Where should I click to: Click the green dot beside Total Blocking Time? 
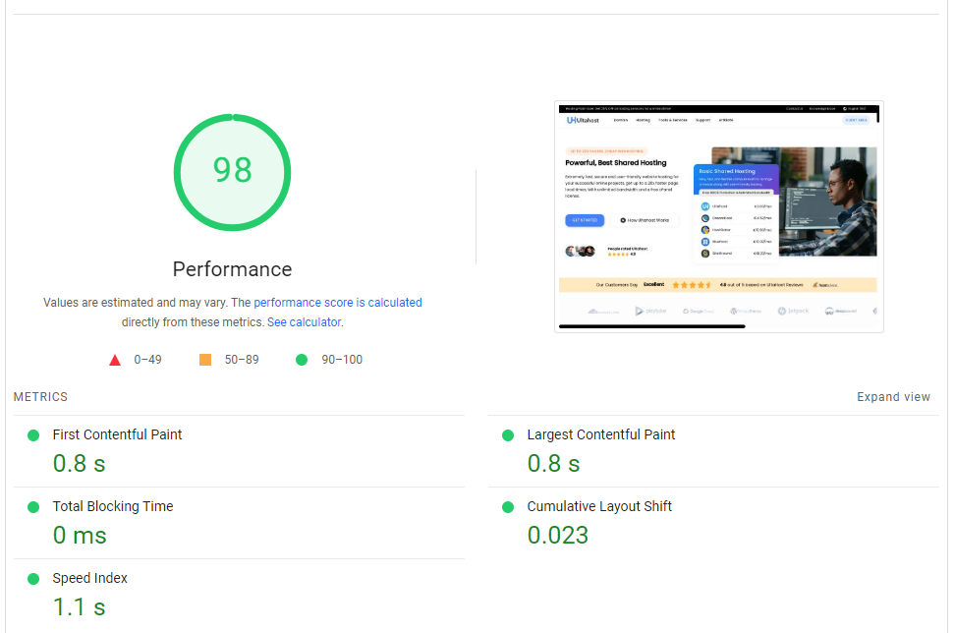[x=33, y=507]
